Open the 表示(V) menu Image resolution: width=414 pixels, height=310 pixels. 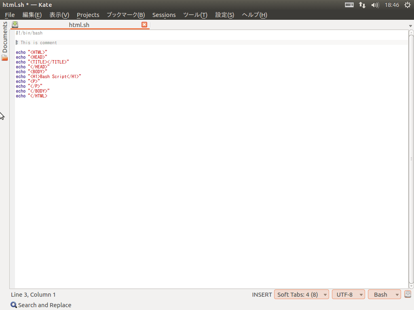click(x=59, y=15)
